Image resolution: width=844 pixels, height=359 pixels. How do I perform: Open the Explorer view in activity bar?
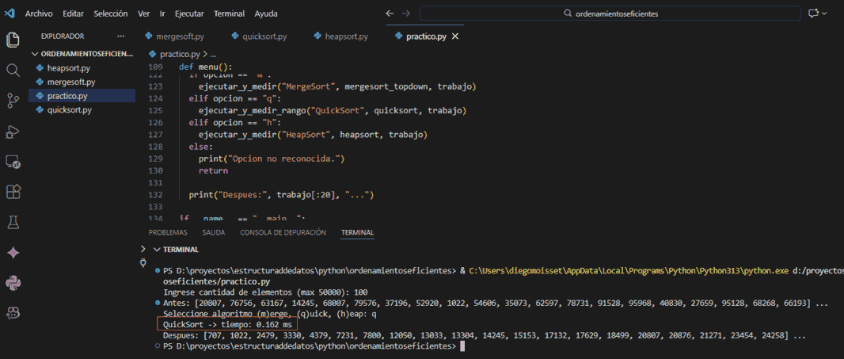tap(13, 40)
